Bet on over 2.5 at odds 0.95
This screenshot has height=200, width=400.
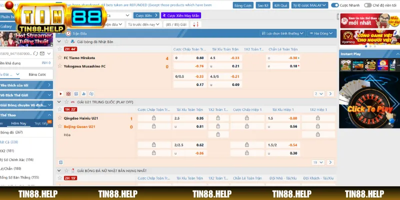(x=189, y=118)
